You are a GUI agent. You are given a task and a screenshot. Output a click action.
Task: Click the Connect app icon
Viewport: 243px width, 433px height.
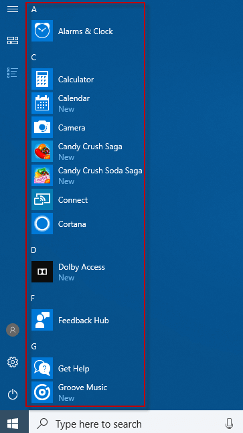(42, 199)
